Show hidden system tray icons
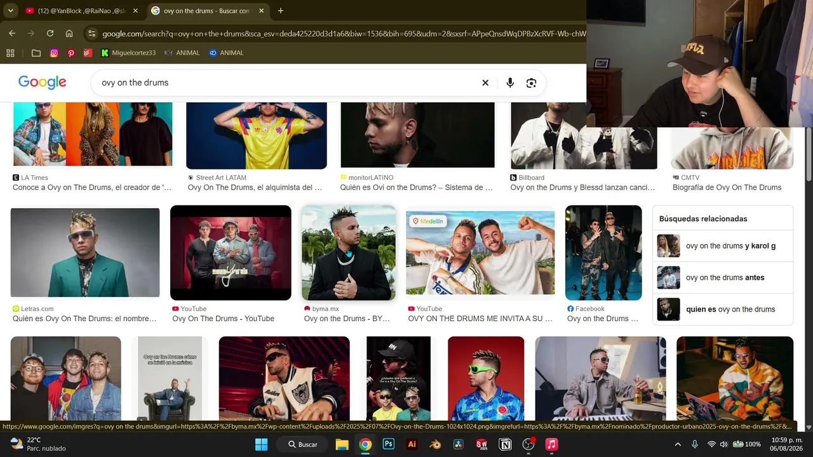Screen dimensions: 813x457 (678, 444)
